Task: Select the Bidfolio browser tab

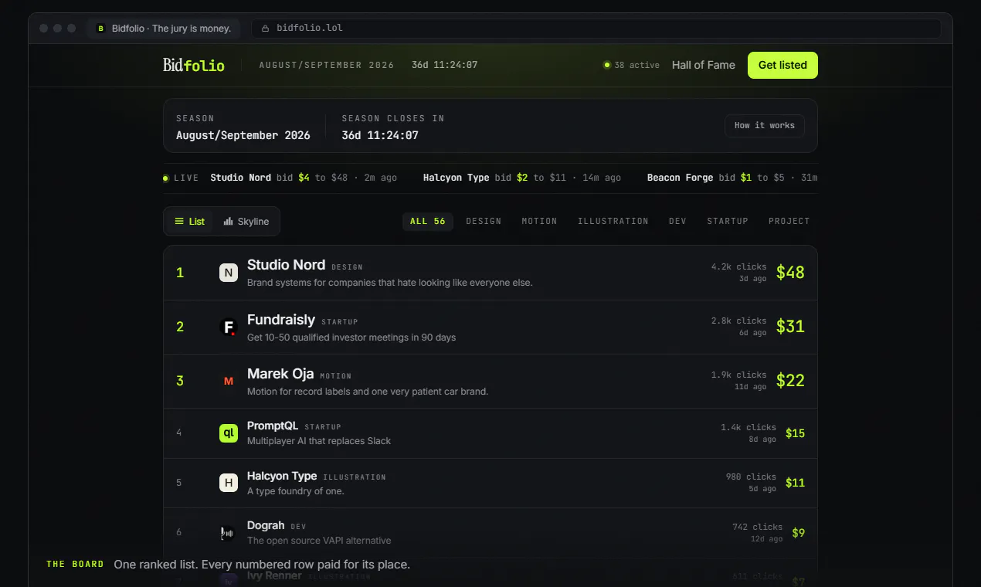Action: (164, 29)
